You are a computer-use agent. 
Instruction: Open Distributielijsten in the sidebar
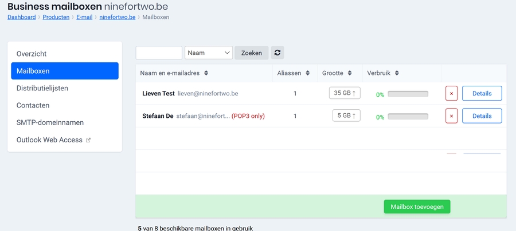[x=42, y=88]
